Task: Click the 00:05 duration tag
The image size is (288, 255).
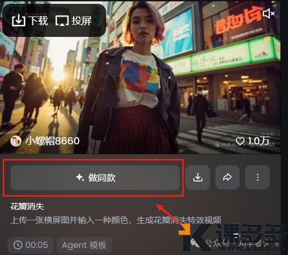Action: [x=31, y=245]
